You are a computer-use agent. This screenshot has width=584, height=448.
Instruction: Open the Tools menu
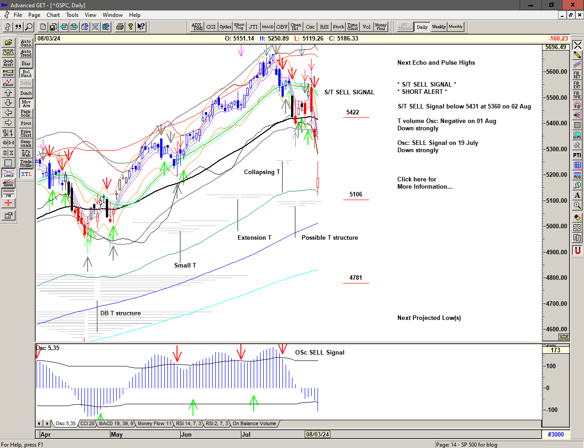(72, 15)
